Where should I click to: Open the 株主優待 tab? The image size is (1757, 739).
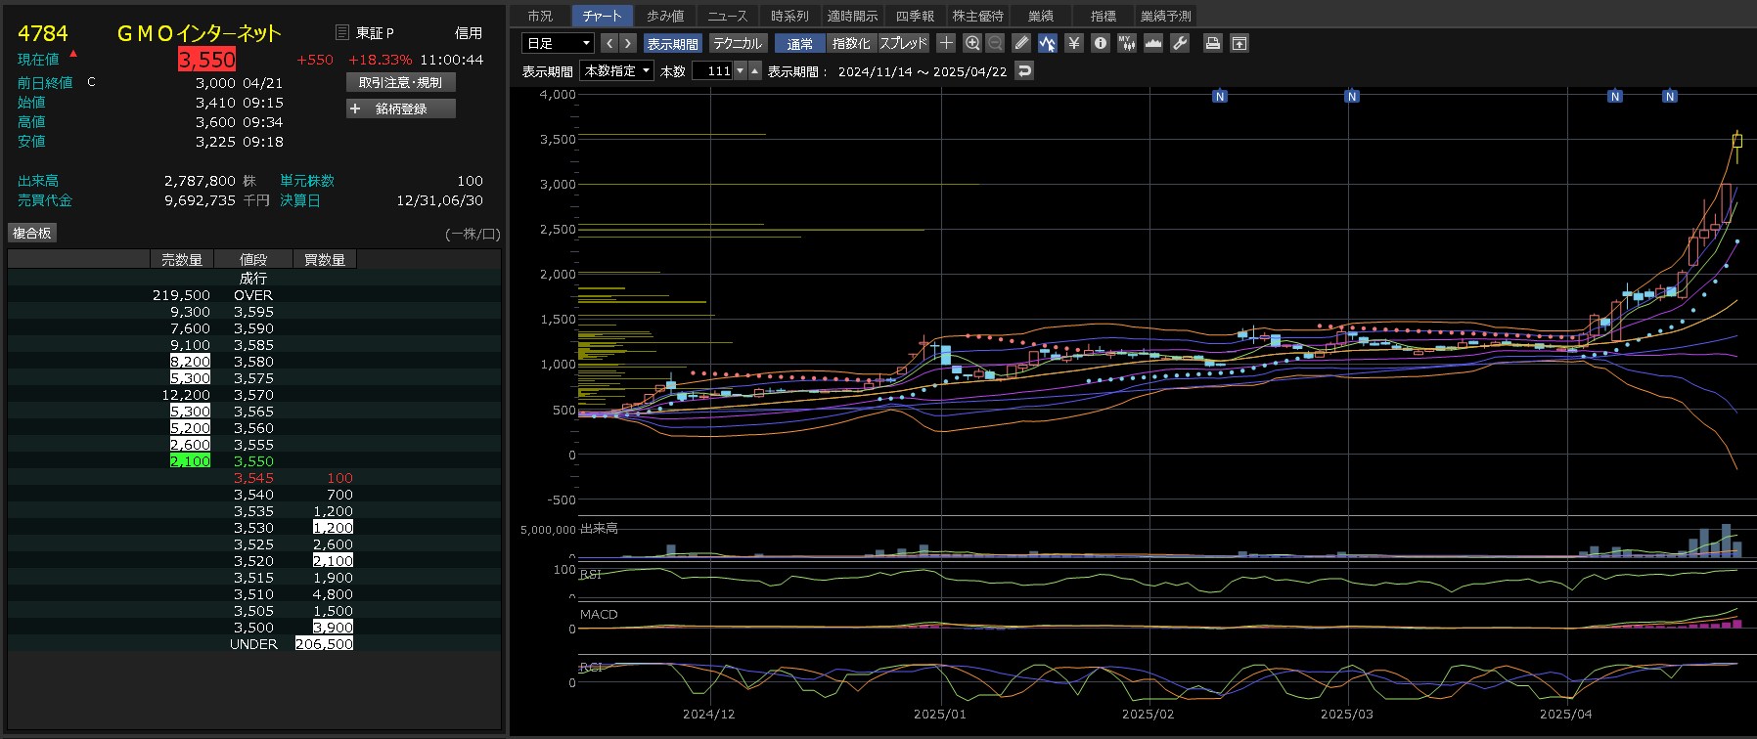point(978,16)
